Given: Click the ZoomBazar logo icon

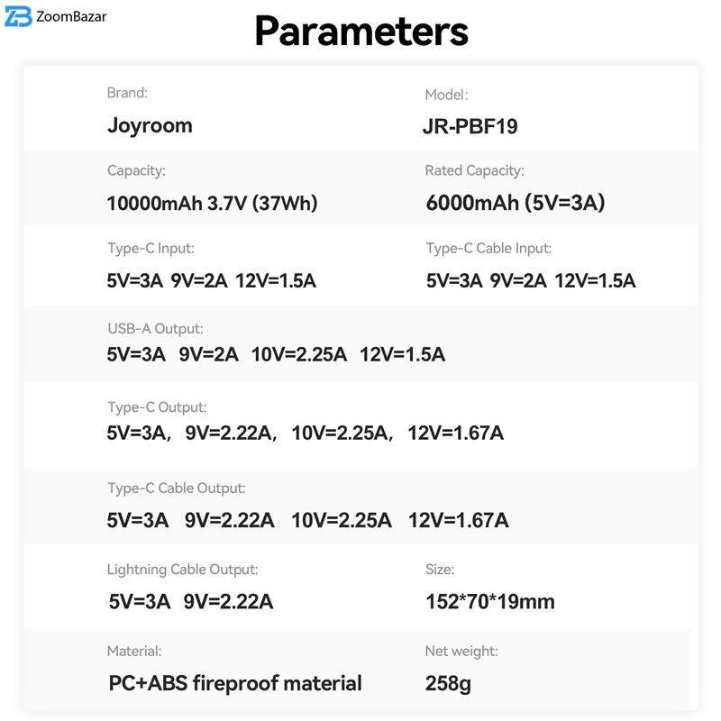Looking at the screenshot, I should (18, 17).
